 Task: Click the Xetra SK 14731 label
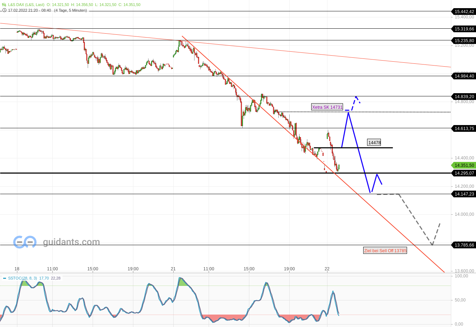click(327, 107)
